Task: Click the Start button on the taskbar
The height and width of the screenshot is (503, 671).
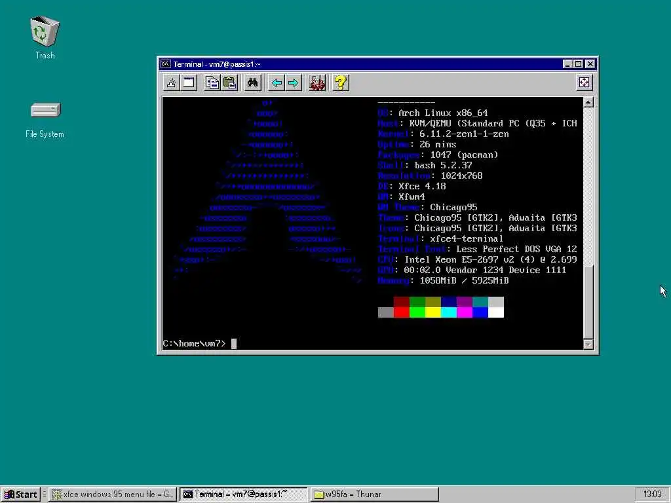Action: coord(20,494)
